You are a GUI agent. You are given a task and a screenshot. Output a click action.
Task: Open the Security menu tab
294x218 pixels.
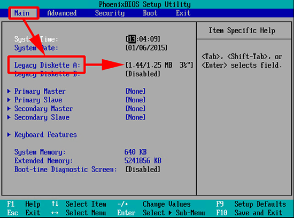click(110, 13)
